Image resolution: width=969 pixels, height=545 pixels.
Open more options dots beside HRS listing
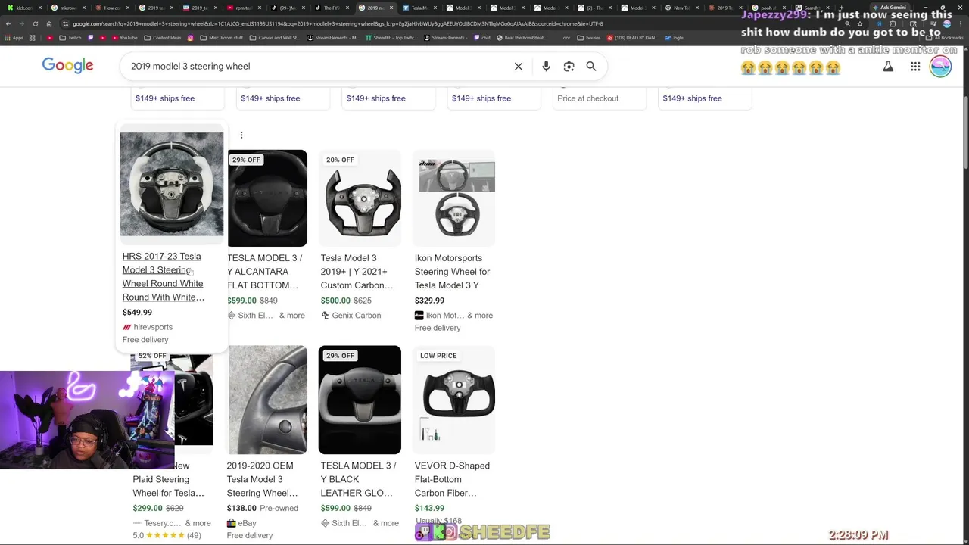click(241, 135)
